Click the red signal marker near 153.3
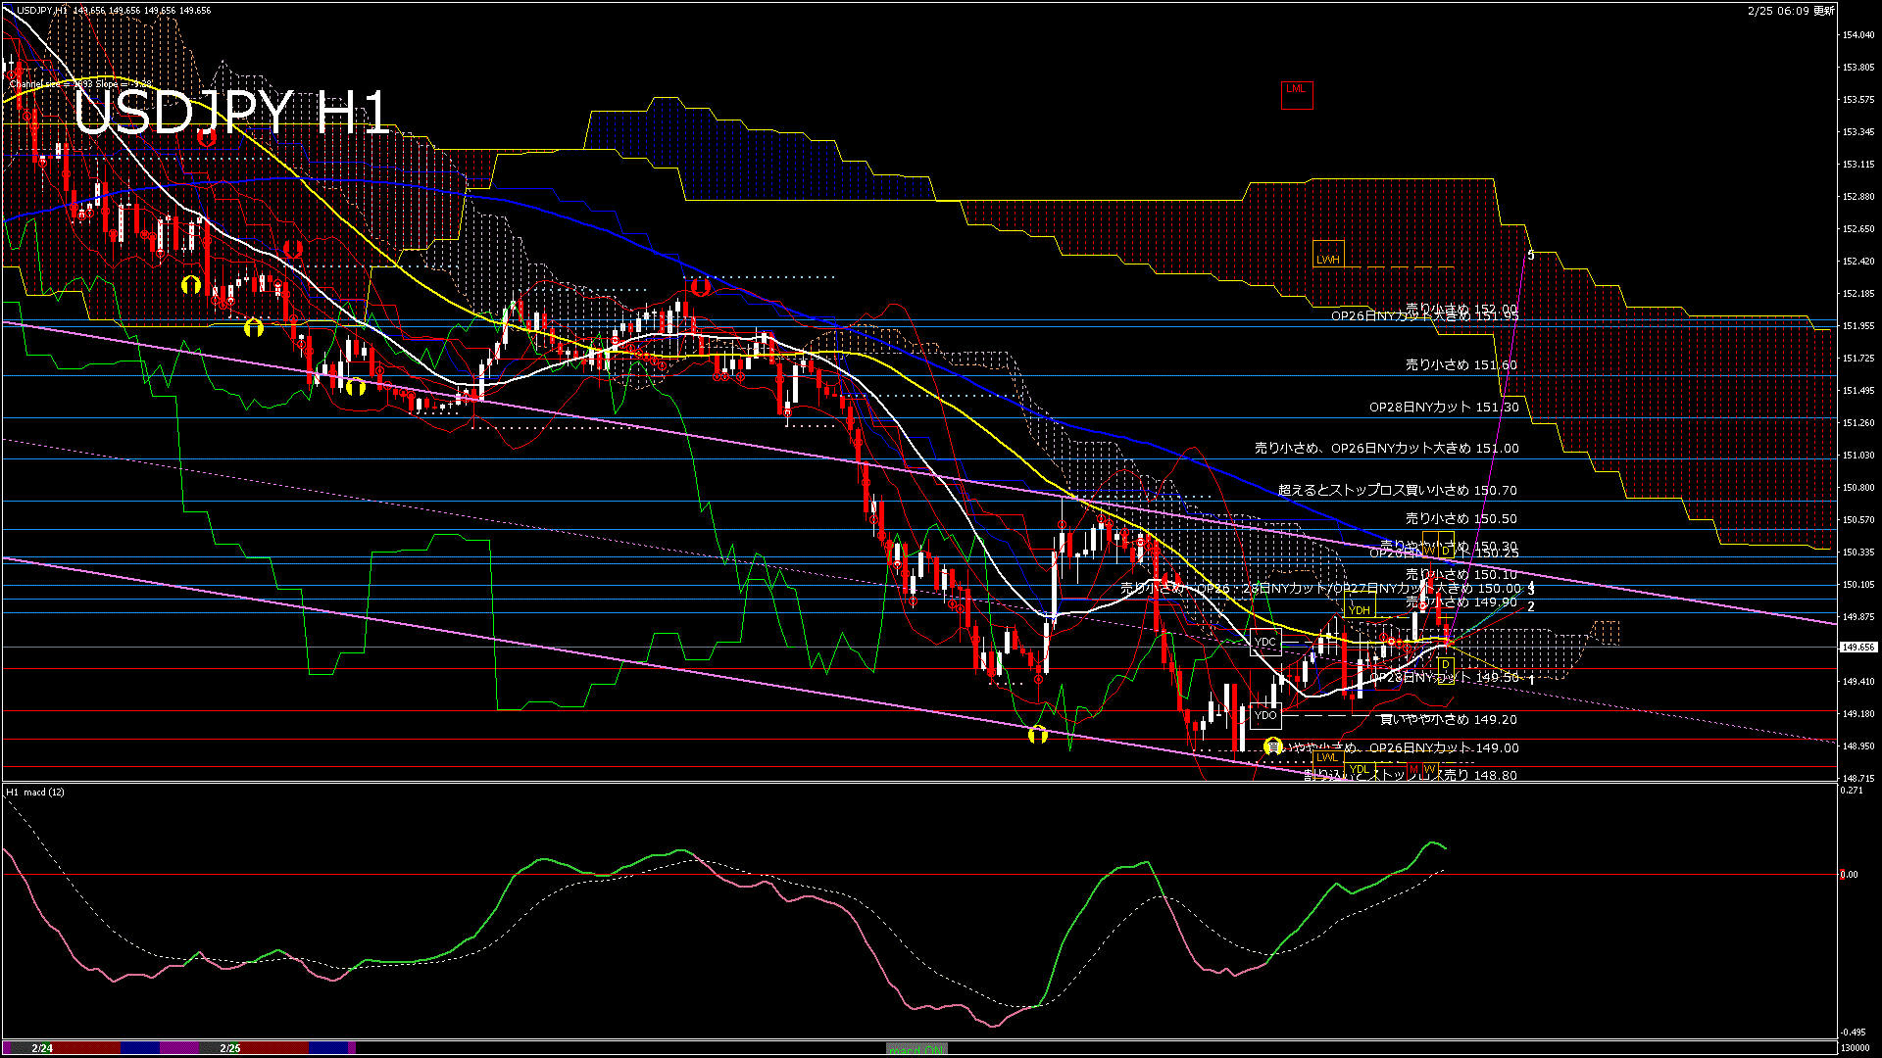Viewport: 1882px width, 1058px height. [x=206, y=138]
